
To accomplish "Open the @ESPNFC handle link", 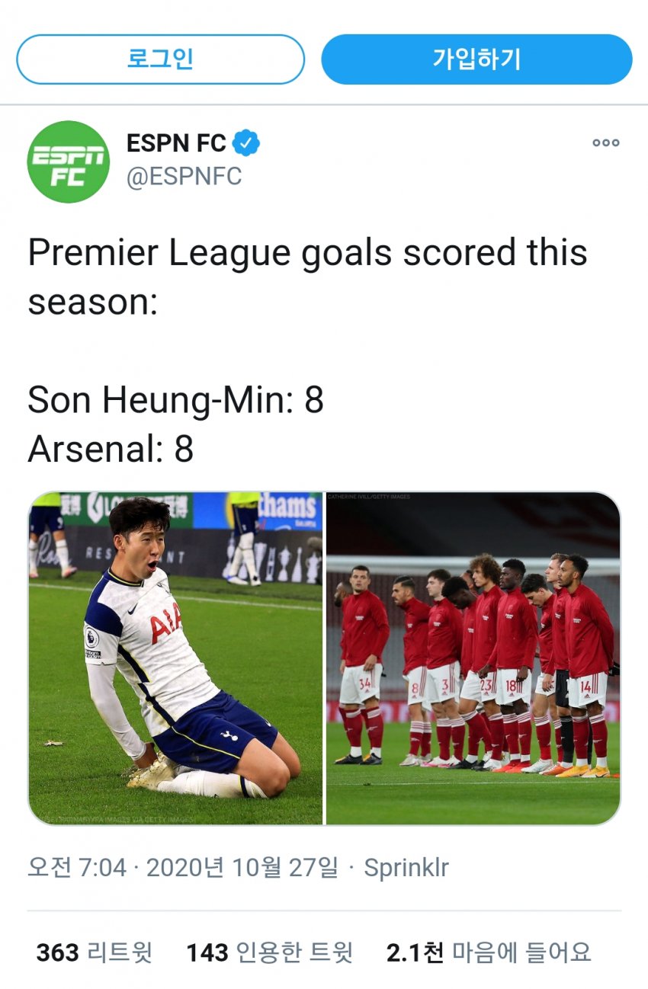I will pos(184,176).
